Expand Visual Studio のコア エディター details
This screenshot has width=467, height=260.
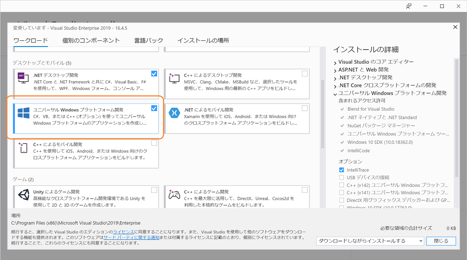(335, 62)
